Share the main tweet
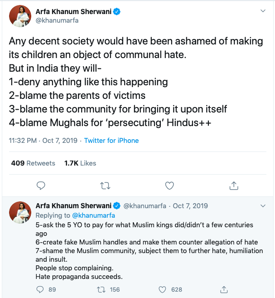 click(x=234, y=185)
